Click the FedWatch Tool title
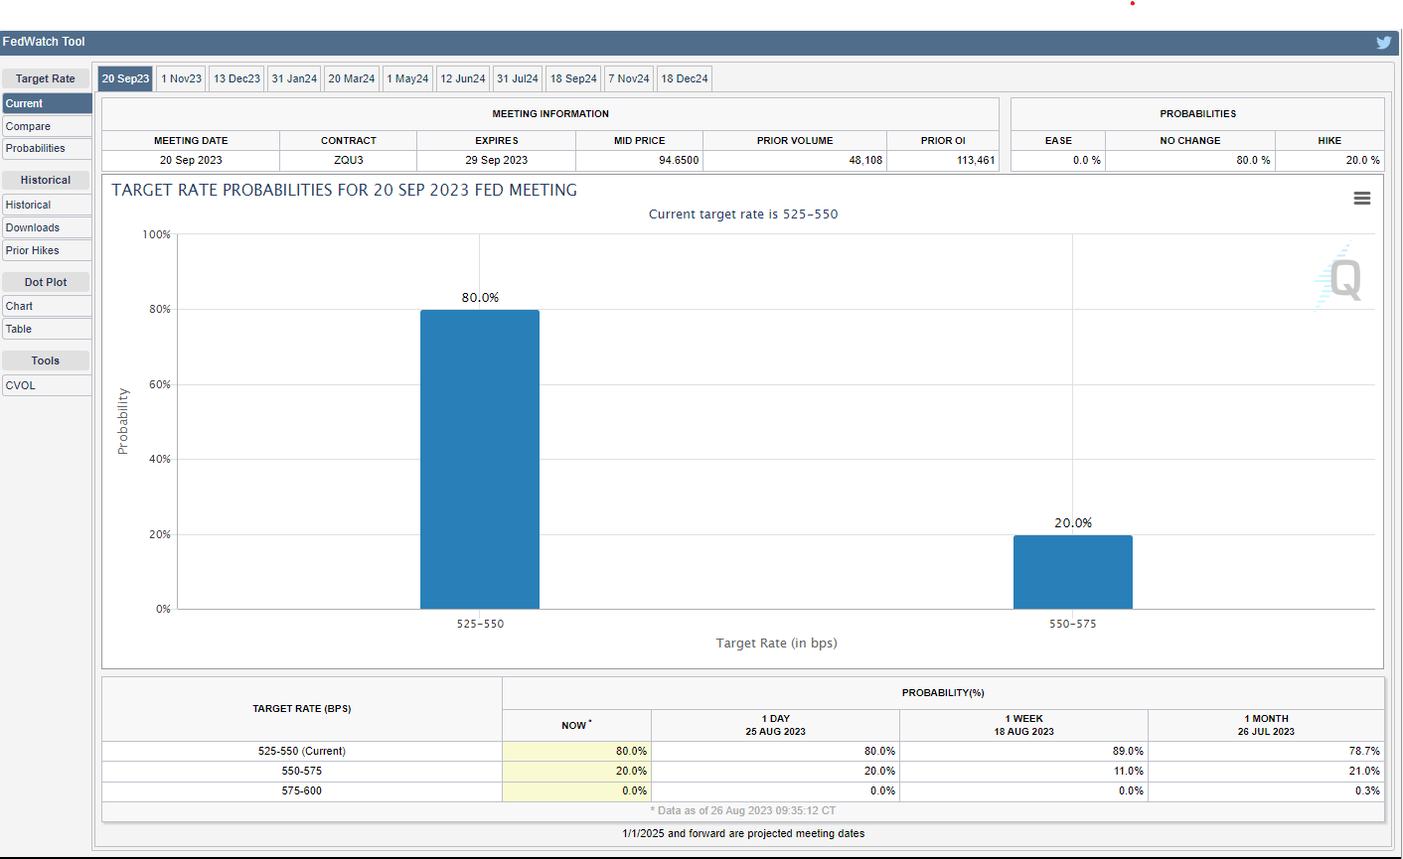This screenshot has height=859, width=1403. pos(44,42)
